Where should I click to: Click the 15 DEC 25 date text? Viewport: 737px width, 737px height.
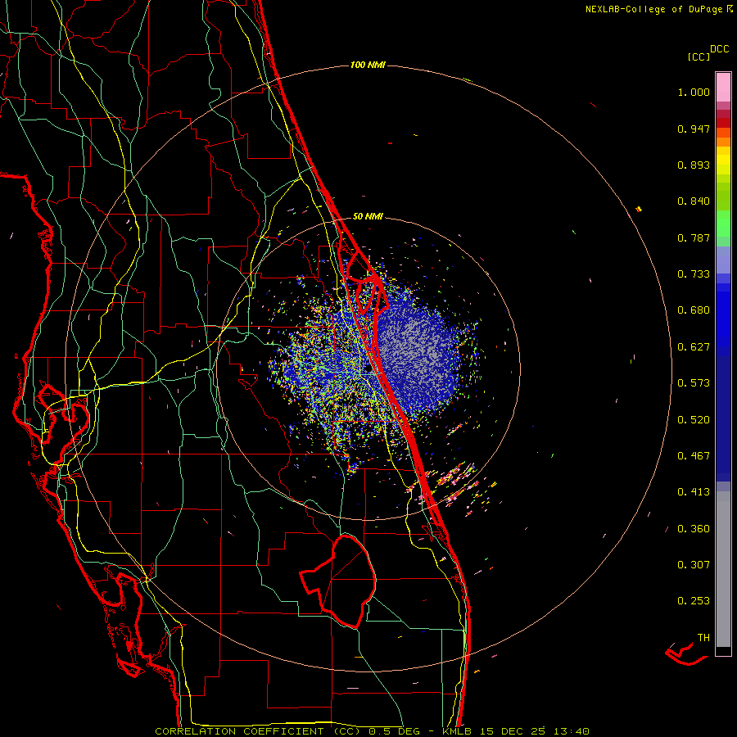tap(513, 731)
